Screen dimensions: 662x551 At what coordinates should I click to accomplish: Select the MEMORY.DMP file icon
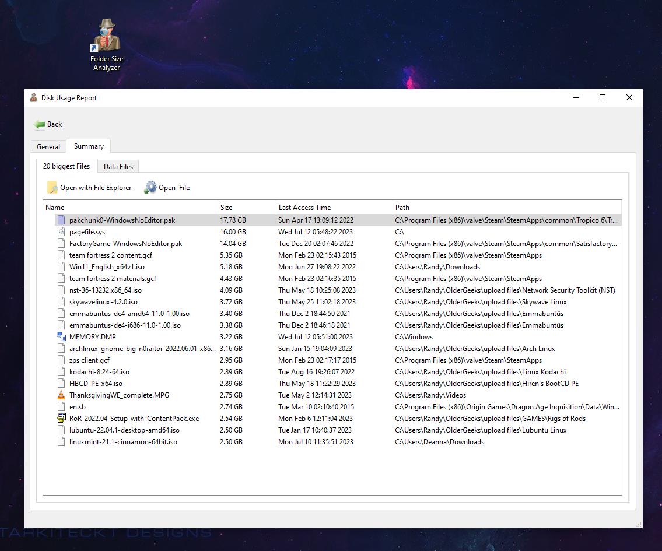pyautogui.click(x=61, y=336)
